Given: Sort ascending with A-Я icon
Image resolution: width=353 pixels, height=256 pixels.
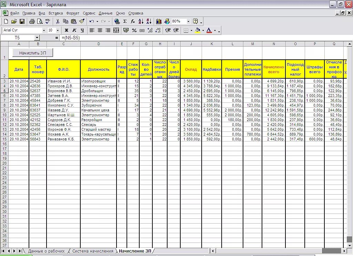Looking at the screenshot, I should coord(141,21).
